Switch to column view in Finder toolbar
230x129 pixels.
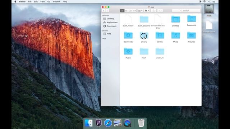[x=130, y=10]
